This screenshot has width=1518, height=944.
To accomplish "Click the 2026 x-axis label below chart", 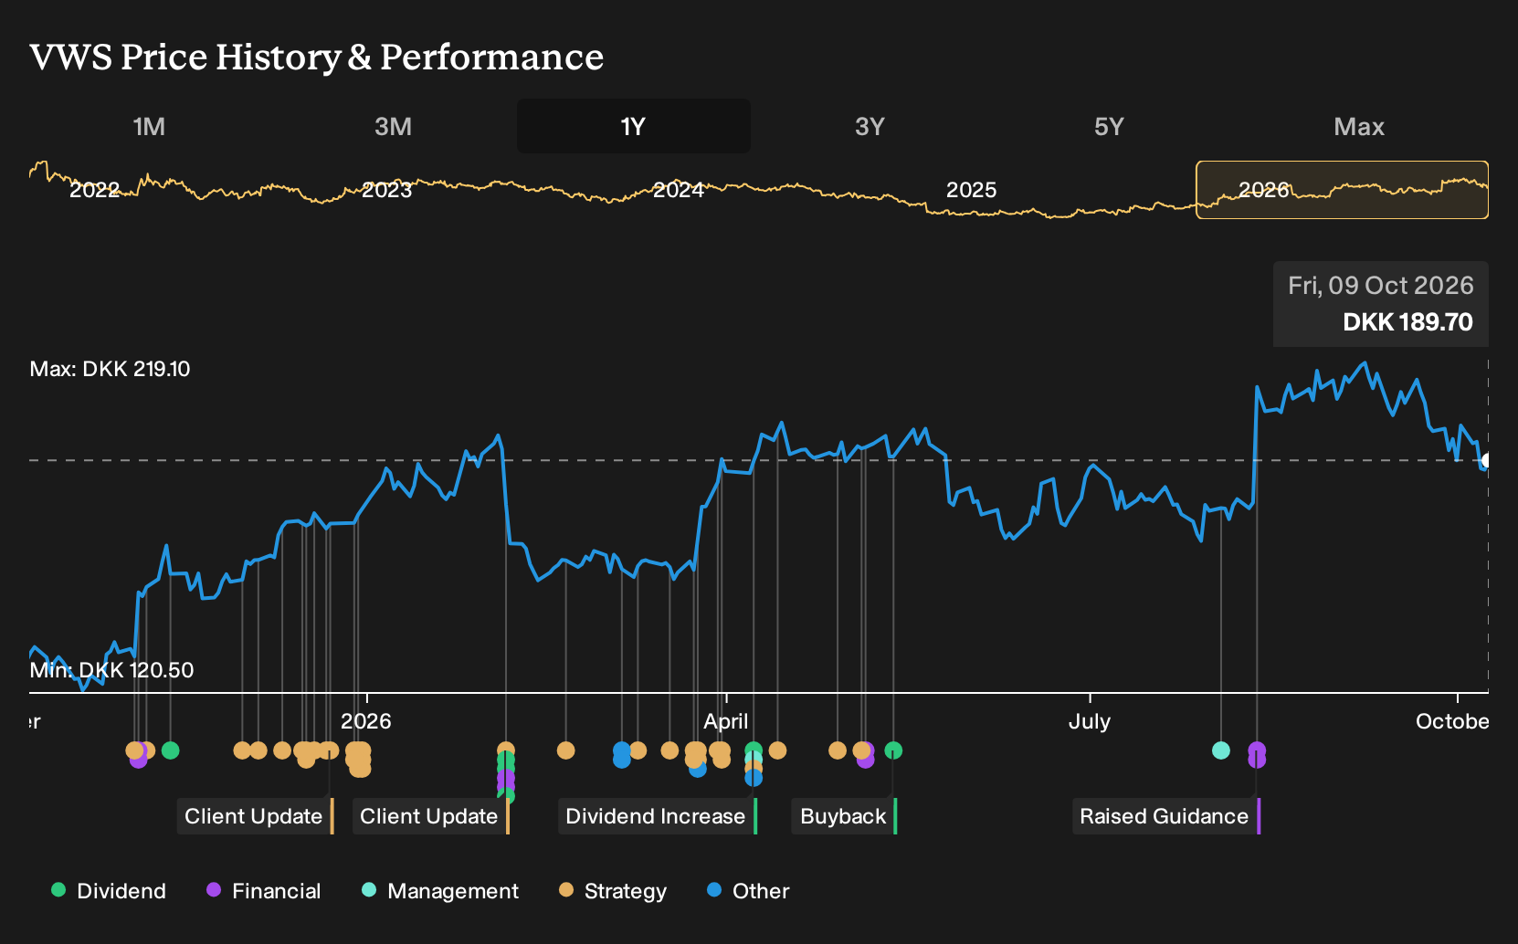I will point(366,721).
